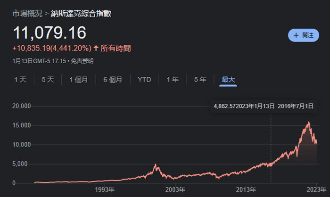Click the red up arrow icon
330x197 pixels.
click(96, 48)
